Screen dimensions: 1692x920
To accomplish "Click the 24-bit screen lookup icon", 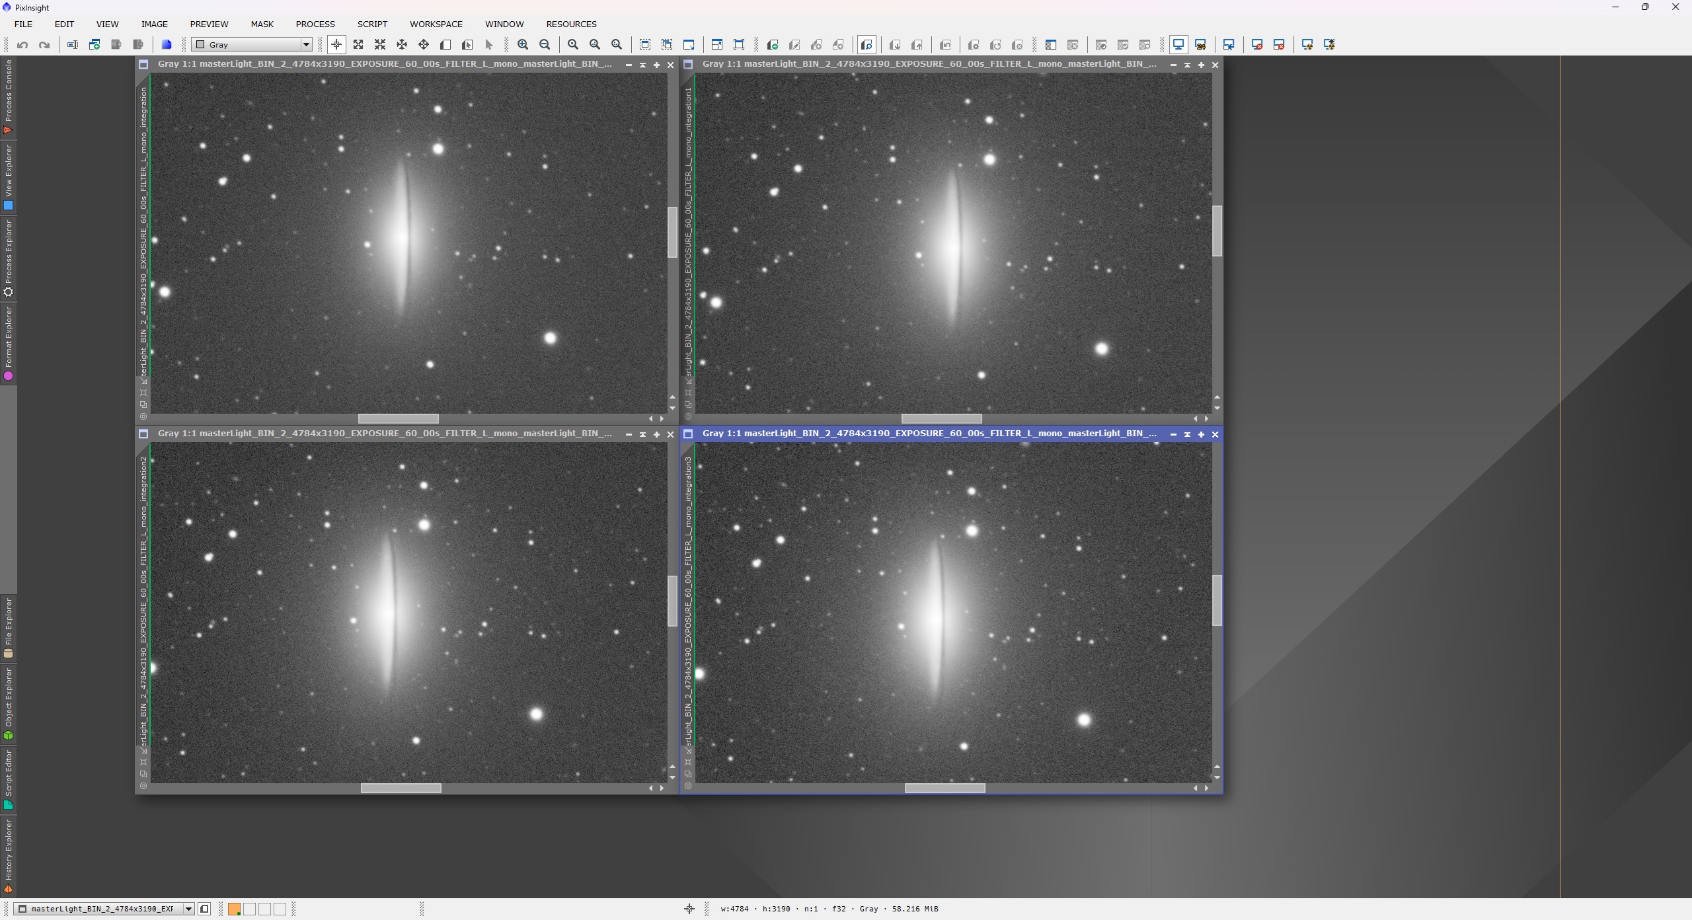I will point(1201,44).
